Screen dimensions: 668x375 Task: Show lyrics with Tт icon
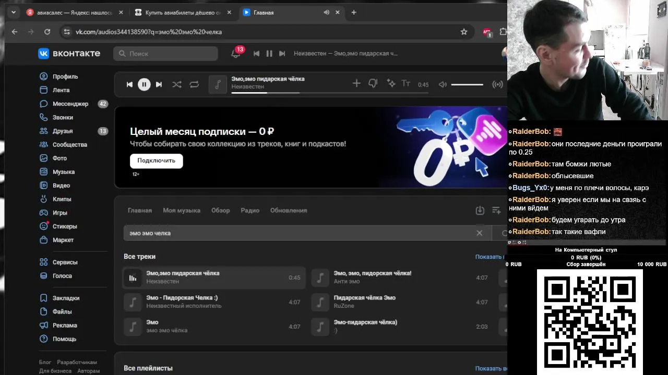(x=405, y=83)
